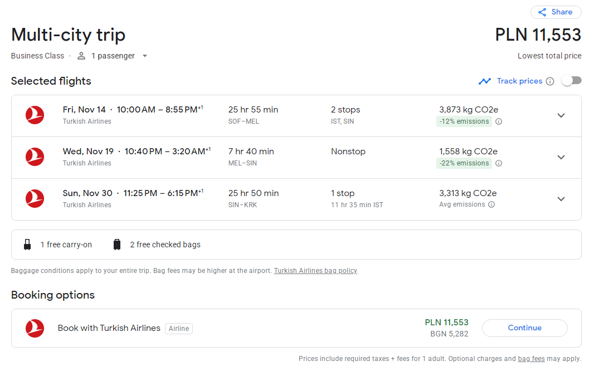The width and height of the screenshot is (594, 371).
Task: Click Turkish Airlines logo for Nov 30 flight
Action: [x=35, y=198]
